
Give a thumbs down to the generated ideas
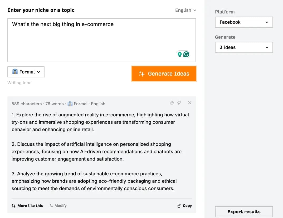click(179, 103)
